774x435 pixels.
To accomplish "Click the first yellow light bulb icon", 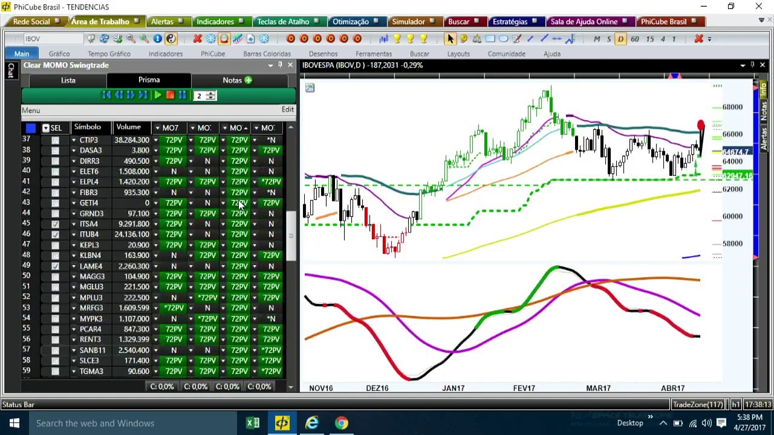I will (x=397, y=39).
